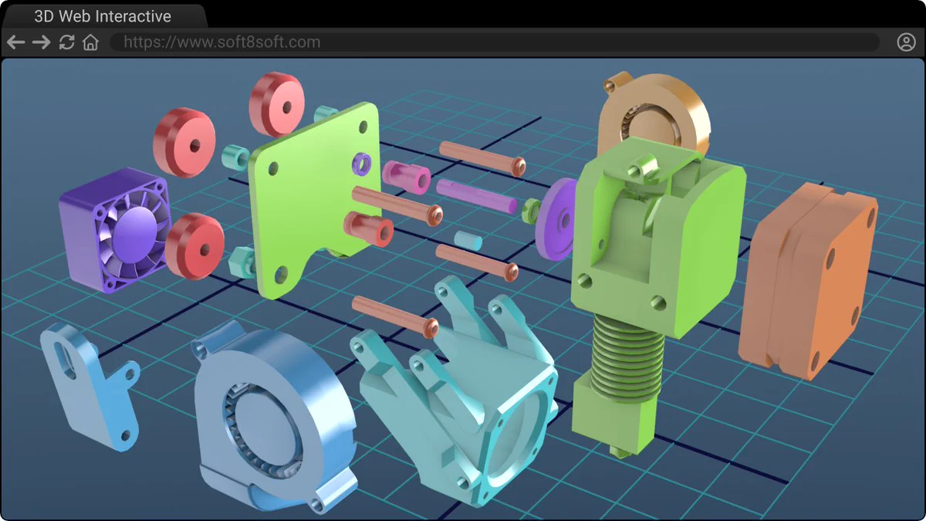Pick the orange stepper motor block
The height and width of the screenshot is (521, 926).
809,279
